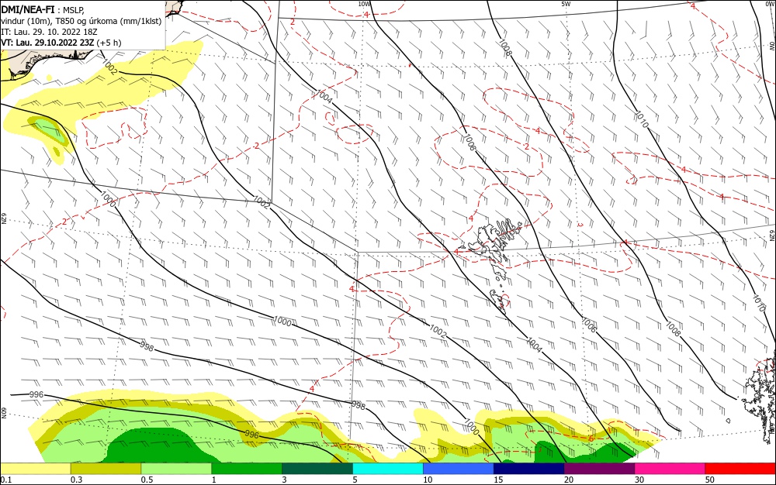Click legend value "0.1"
776x485 pixels.
(6, 480)
